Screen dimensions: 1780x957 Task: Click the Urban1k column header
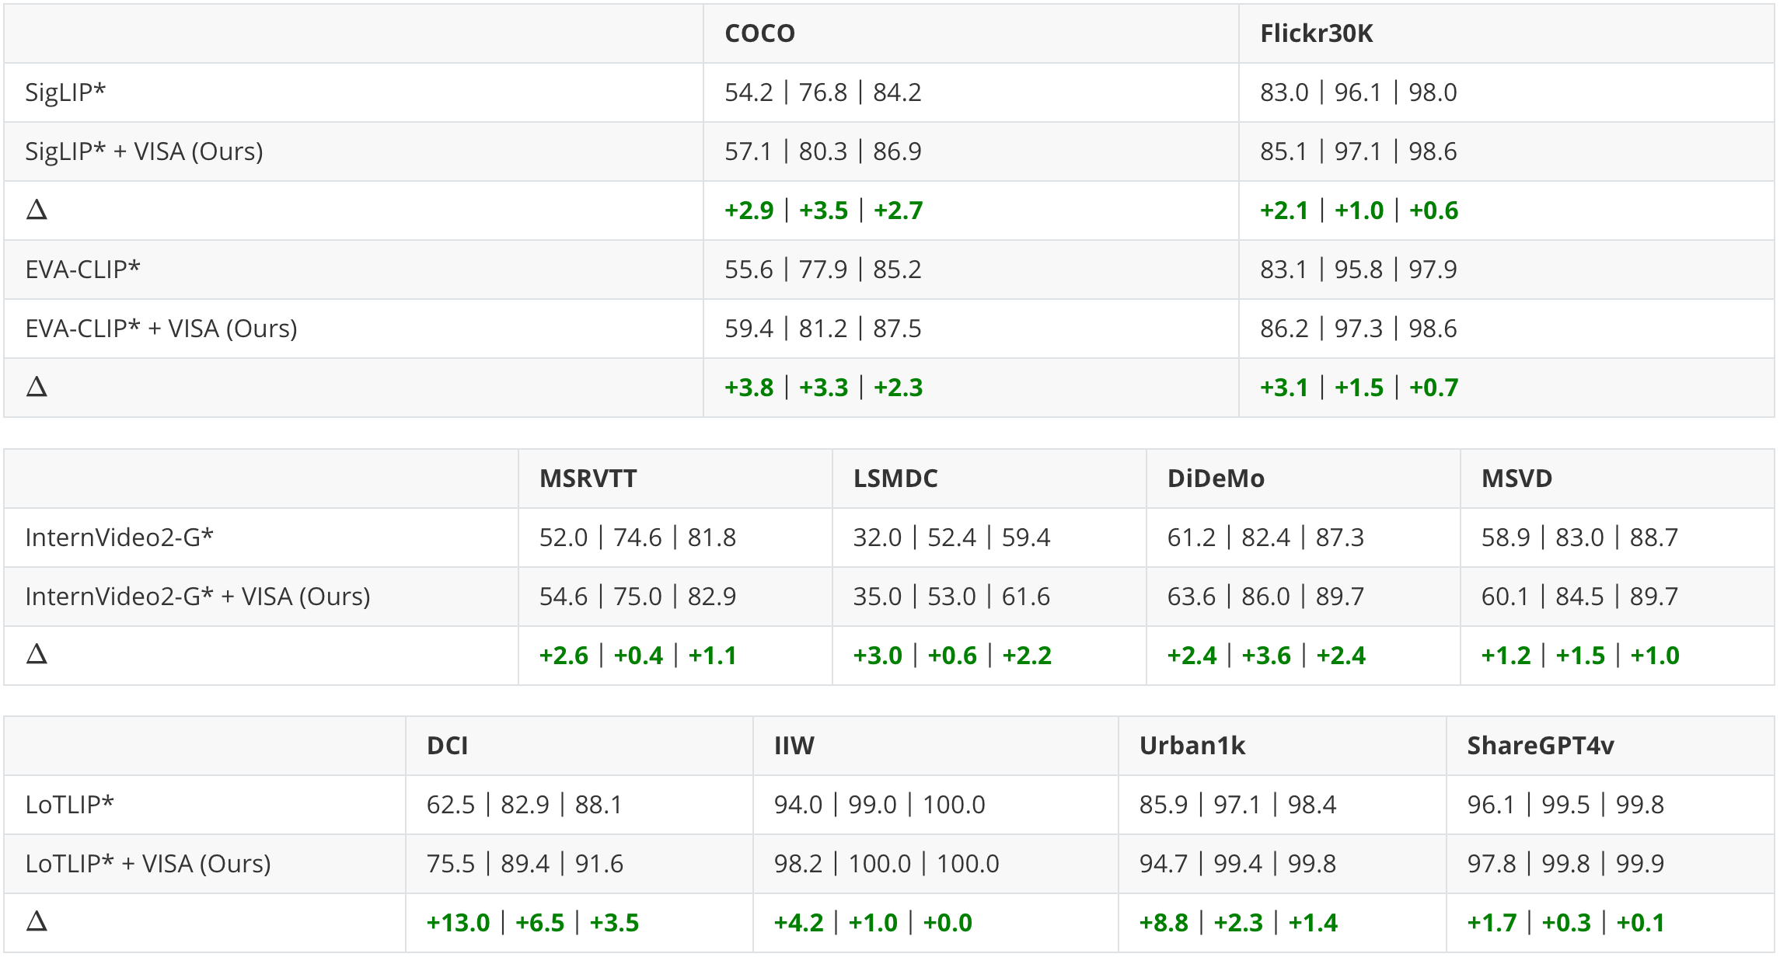[x=1192, y=746]
